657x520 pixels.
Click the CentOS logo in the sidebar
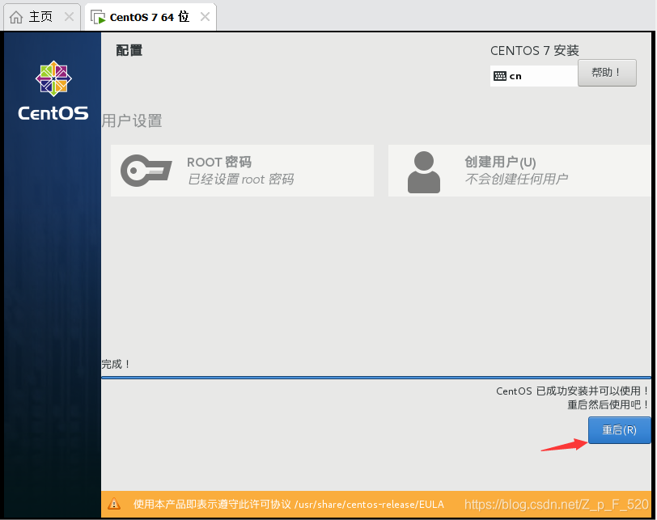[x=53, y=91]
